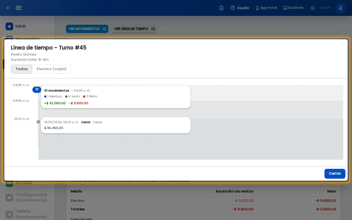Screen dimensions: 352x220
Task: Select the Todos filter tab
Action: tap(22, 69)
